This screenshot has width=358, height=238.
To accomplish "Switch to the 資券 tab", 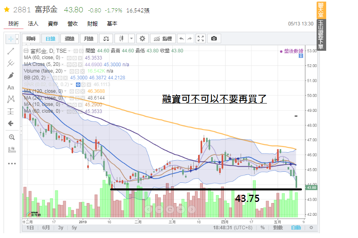I will (x=53, y=24).
